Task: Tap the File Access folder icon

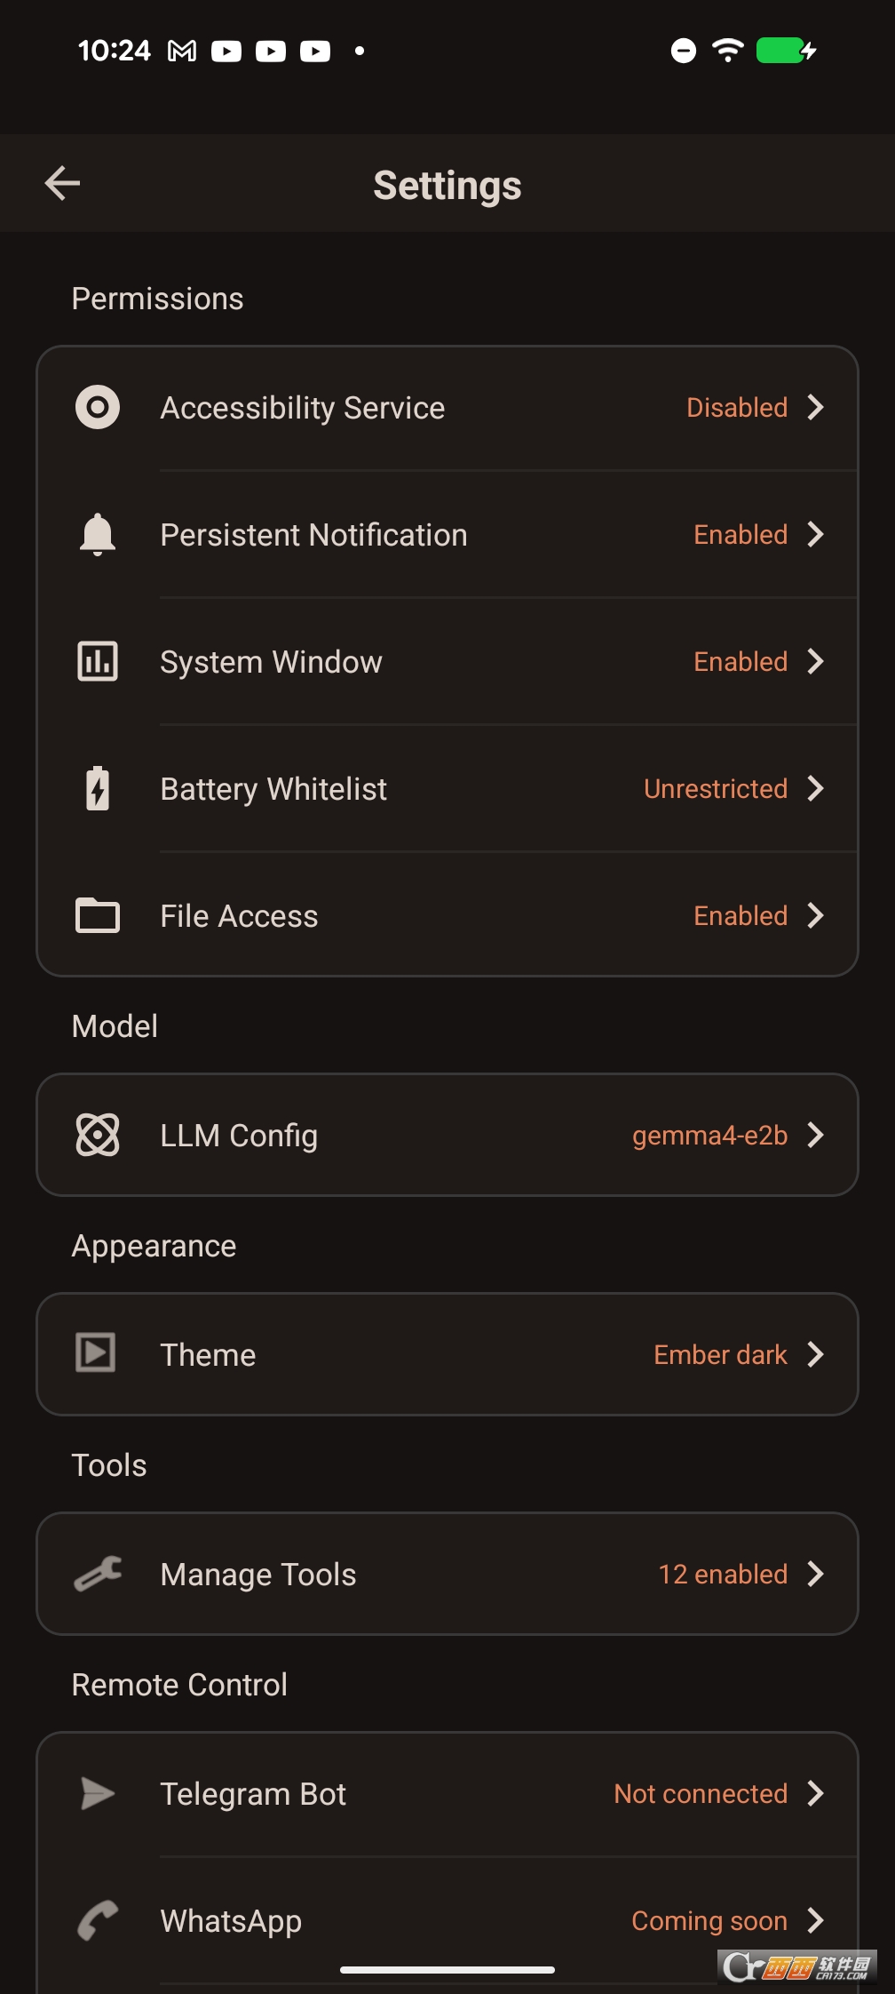Action: [x=98, y=916]
